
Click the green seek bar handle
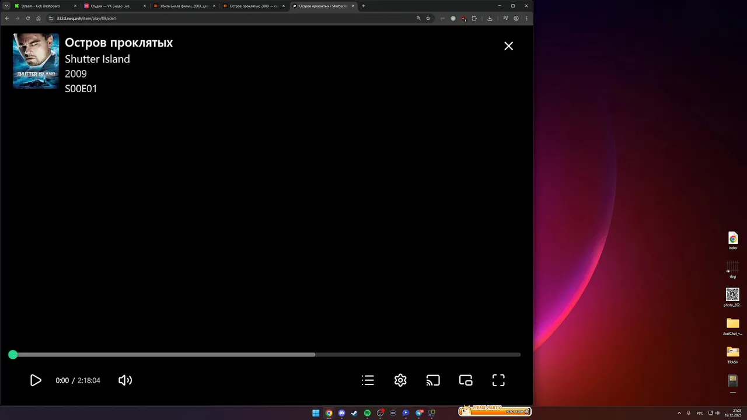13,355
